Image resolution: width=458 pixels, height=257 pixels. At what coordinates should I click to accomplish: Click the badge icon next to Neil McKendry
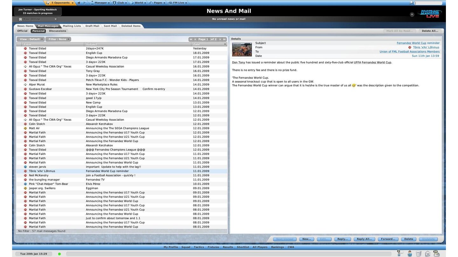pyautogui.click(x=25, y=175)
